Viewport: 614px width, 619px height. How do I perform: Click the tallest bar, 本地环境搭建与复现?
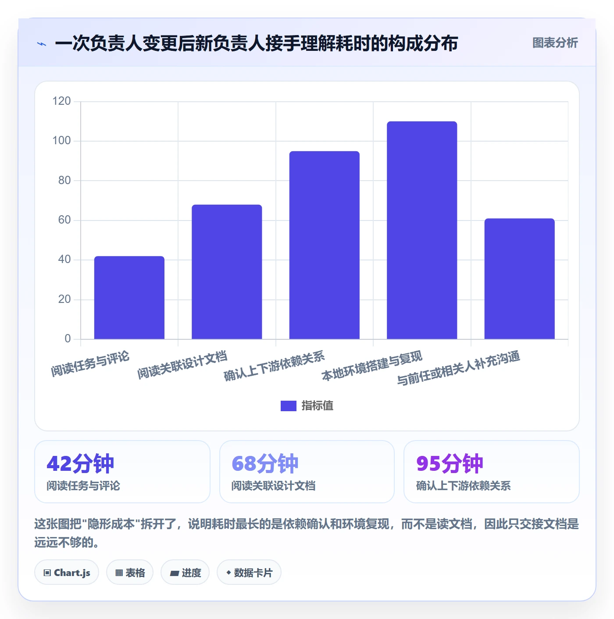click(422, 230)
